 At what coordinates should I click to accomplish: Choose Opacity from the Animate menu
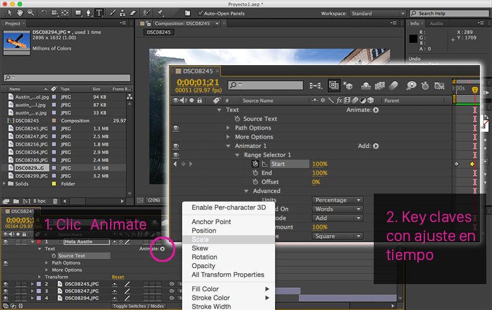pyautogui.click(x=228, y=266)
